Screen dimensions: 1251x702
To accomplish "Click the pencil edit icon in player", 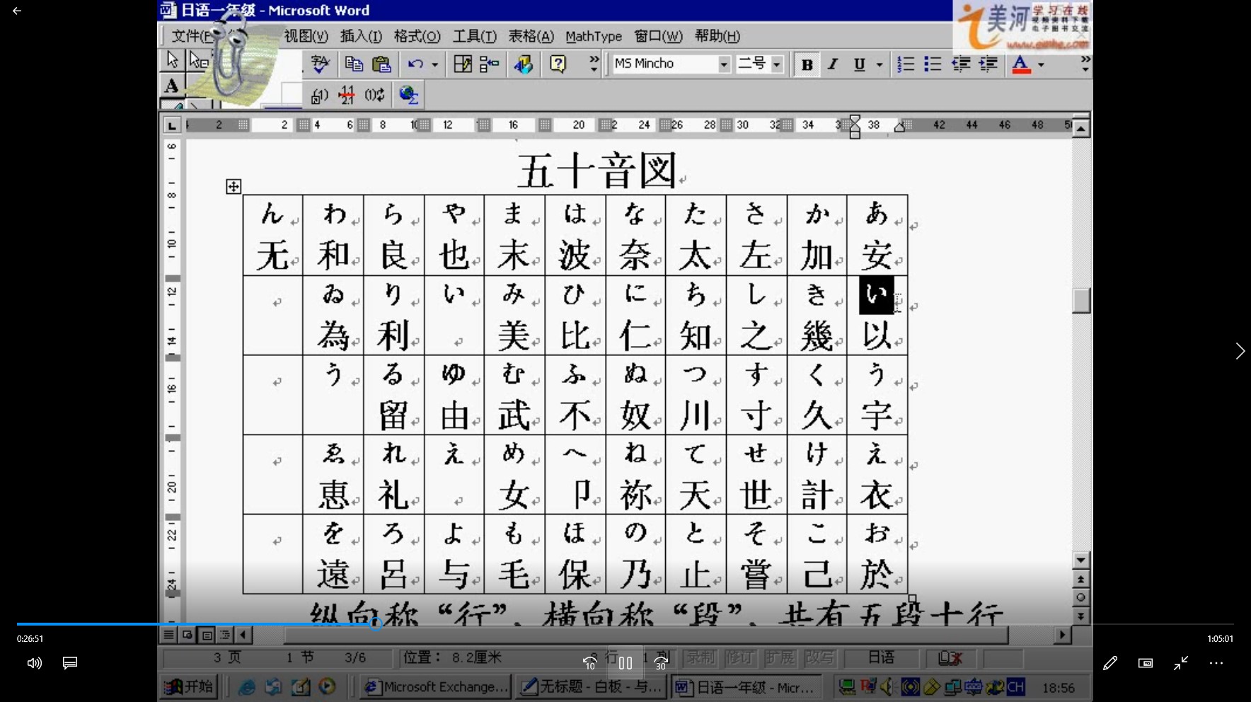I will [x=1109, y=663].
